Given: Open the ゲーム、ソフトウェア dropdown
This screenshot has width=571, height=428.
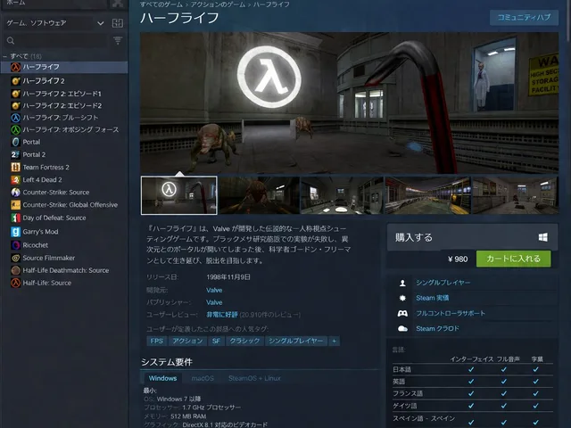Looking at the screenshot, I should (55, 23).
